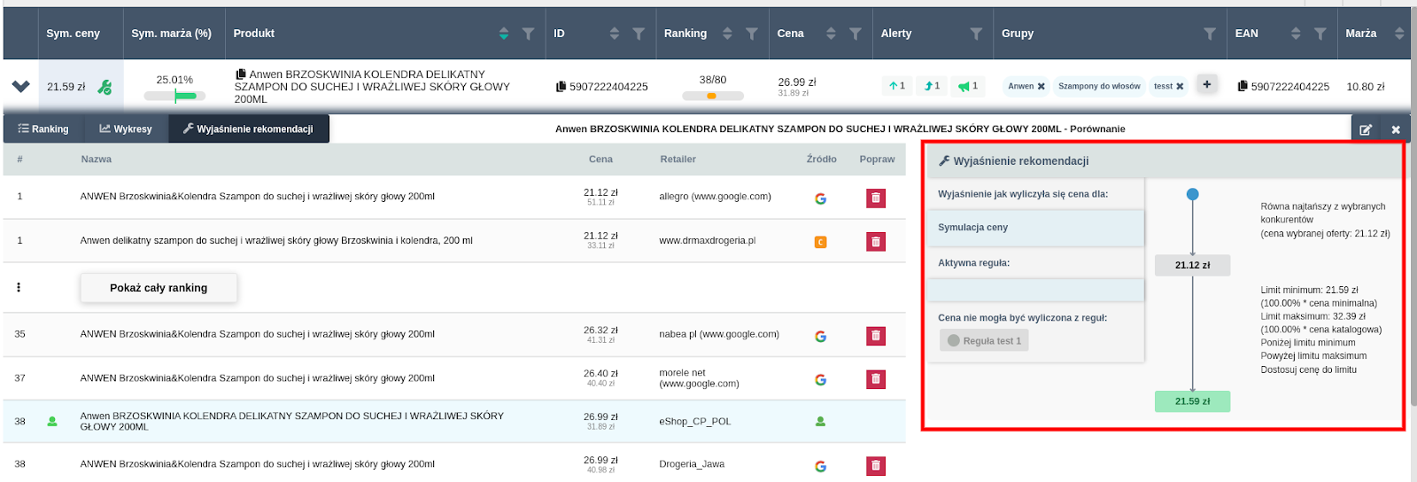The width and height of the screenshot is (1417, 482).
Task: Click the edit icon on comparison panel
Action: pos(1366,129)
